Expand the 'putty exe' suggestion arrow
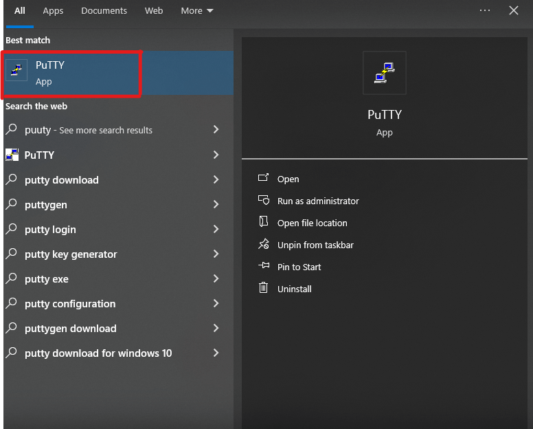Image resolution: width=533 pixels, height=429 pixels. (216, 278)
